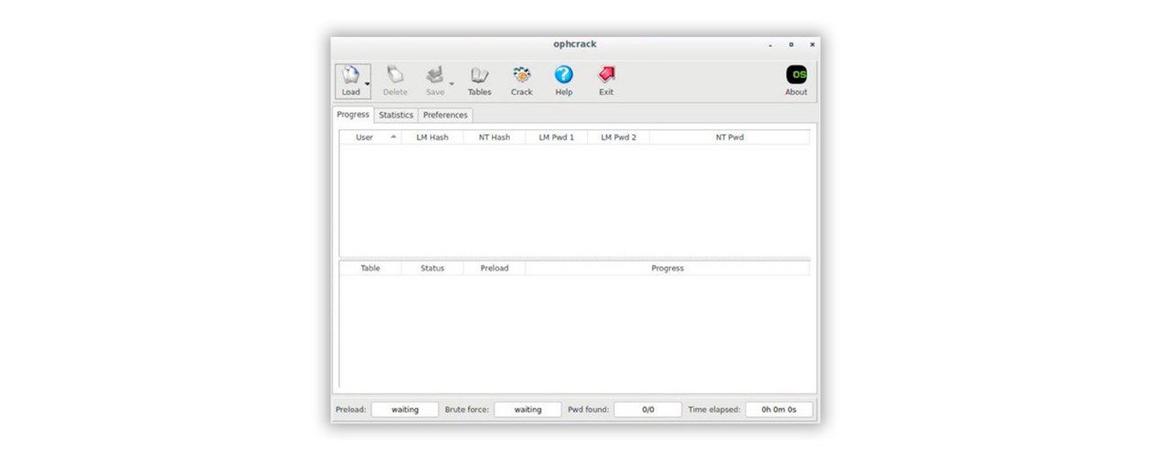Click the Time elapsed field 0h 0m 0s
Image resolution: width=1151 pixels, height=460 pixels.
click(x=779, y=410)
